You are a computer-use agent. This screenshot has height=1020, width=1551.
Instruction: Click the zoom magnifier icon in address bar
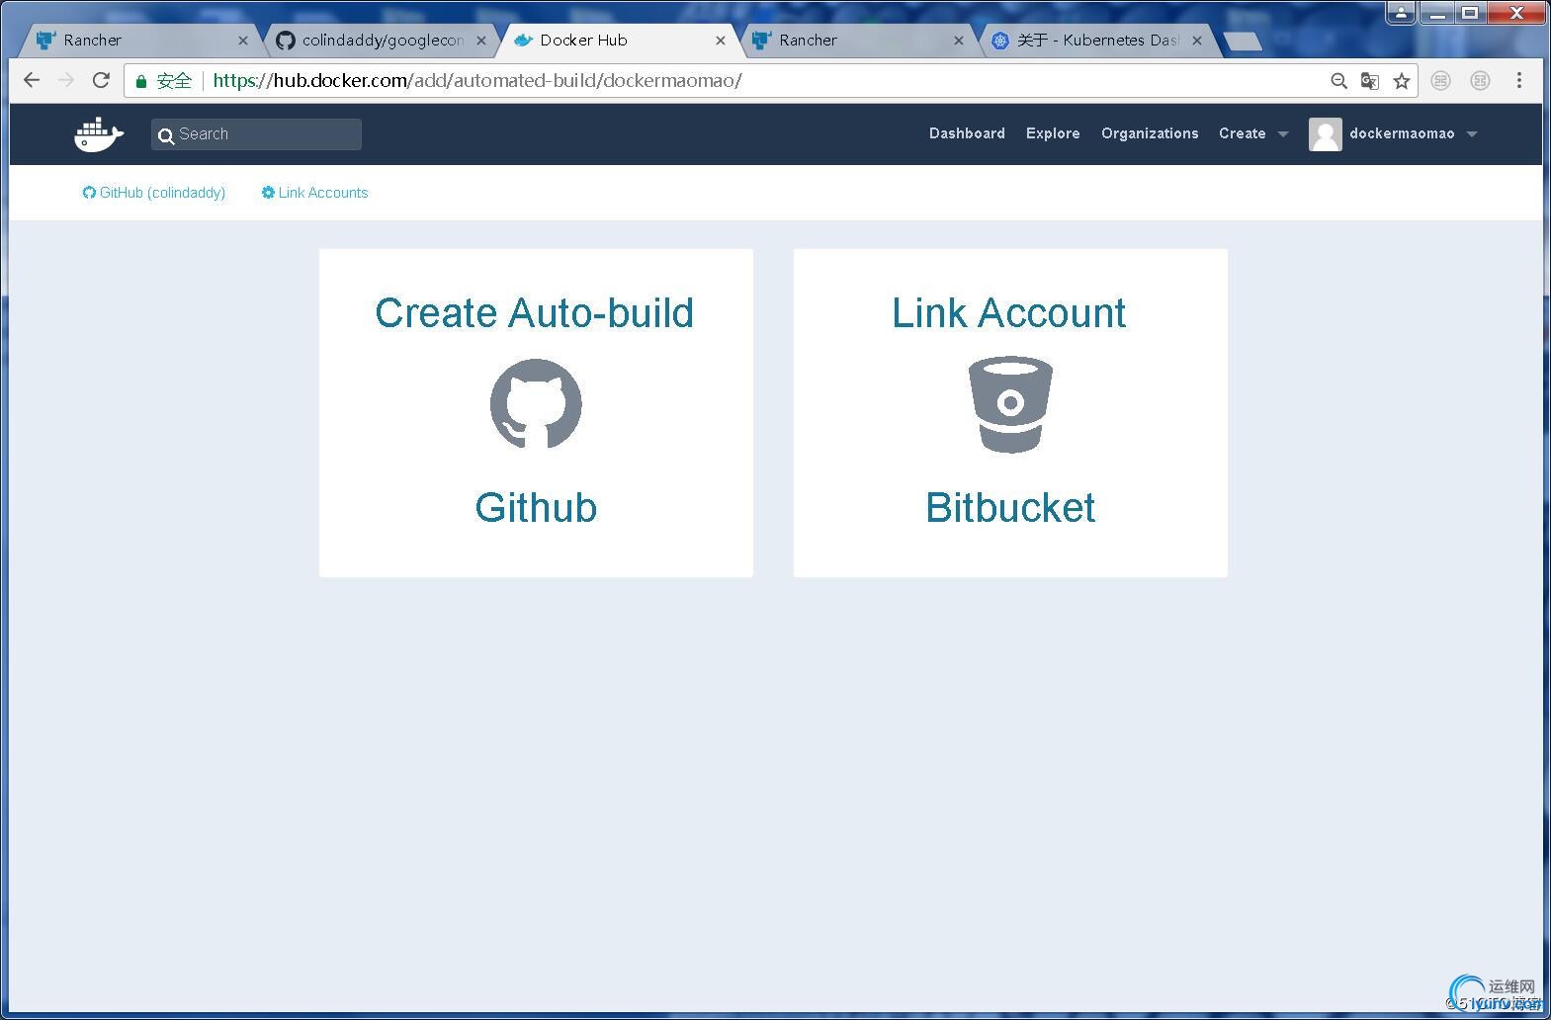click(1338, 81)
